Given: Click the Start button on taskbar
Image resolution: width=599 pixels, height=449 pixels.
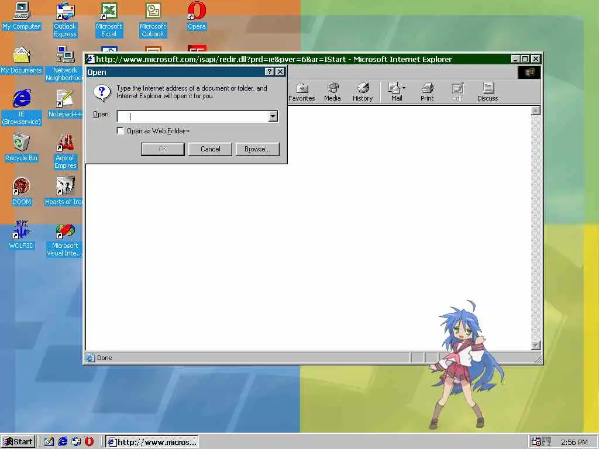Looking at the screenshot, I should click(x=18, y=442).
